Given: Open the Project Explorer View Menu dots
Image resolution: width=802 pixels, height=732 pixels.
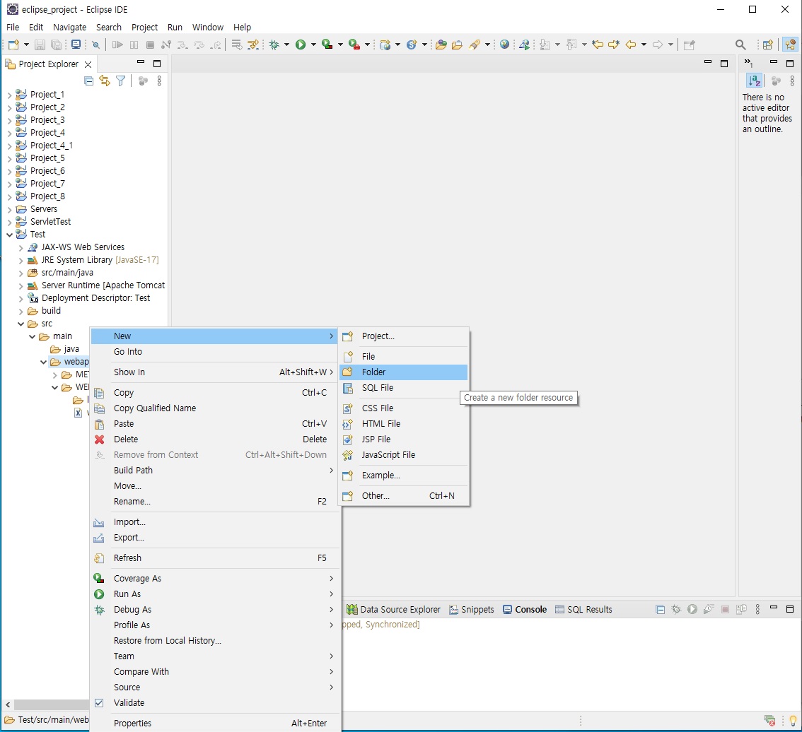Looking at the screenshot, I should tap(159, 81).
